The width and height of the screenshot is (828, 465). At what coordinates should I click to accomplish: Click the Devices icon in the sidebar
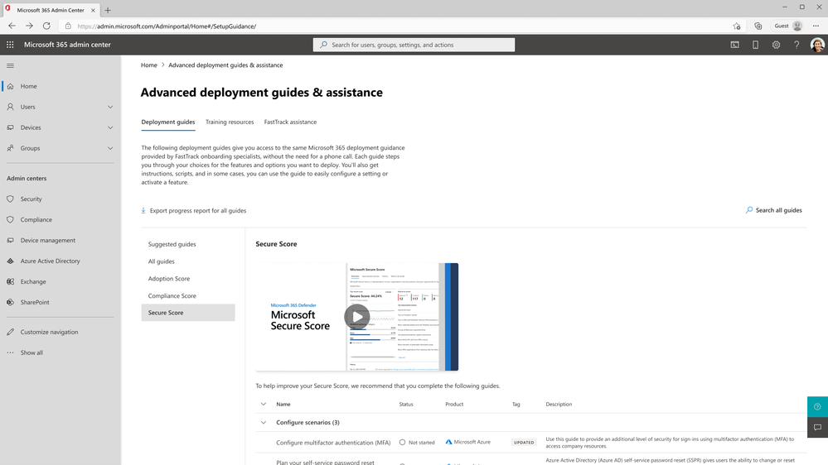coord(10,127)
